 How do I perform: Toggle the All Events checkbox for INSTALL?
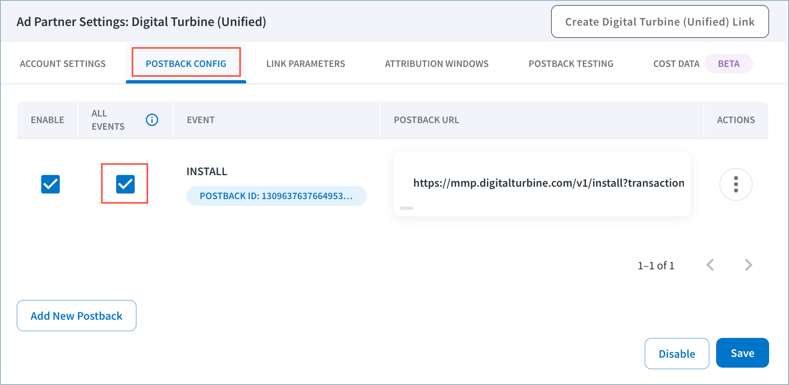(x=125, y=184)
